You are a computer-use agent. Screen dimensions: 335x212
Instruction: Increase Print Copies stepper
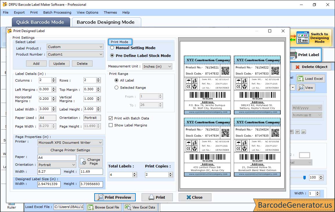(x=171, y=174)
